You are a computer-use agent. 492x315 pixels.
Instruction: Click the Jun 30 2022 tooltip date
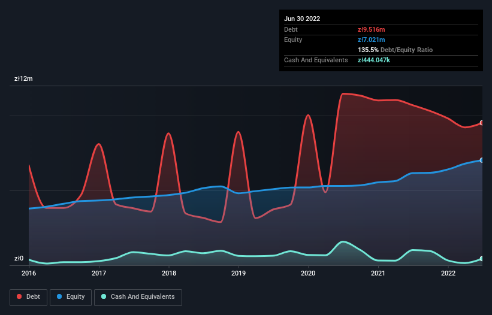pyautogui.click(x=302, y=19)
